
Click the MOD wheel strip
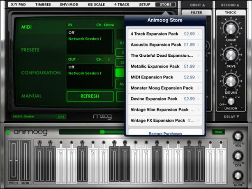coord(25,160)
